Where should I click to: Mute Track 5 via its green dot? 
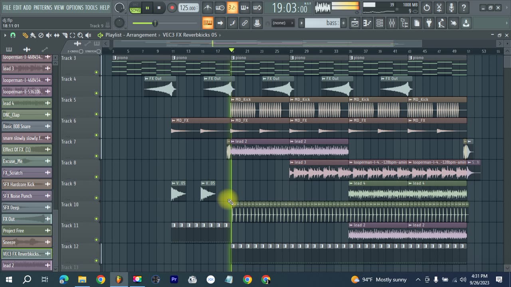pyautogui.click(x=96, y=114)
